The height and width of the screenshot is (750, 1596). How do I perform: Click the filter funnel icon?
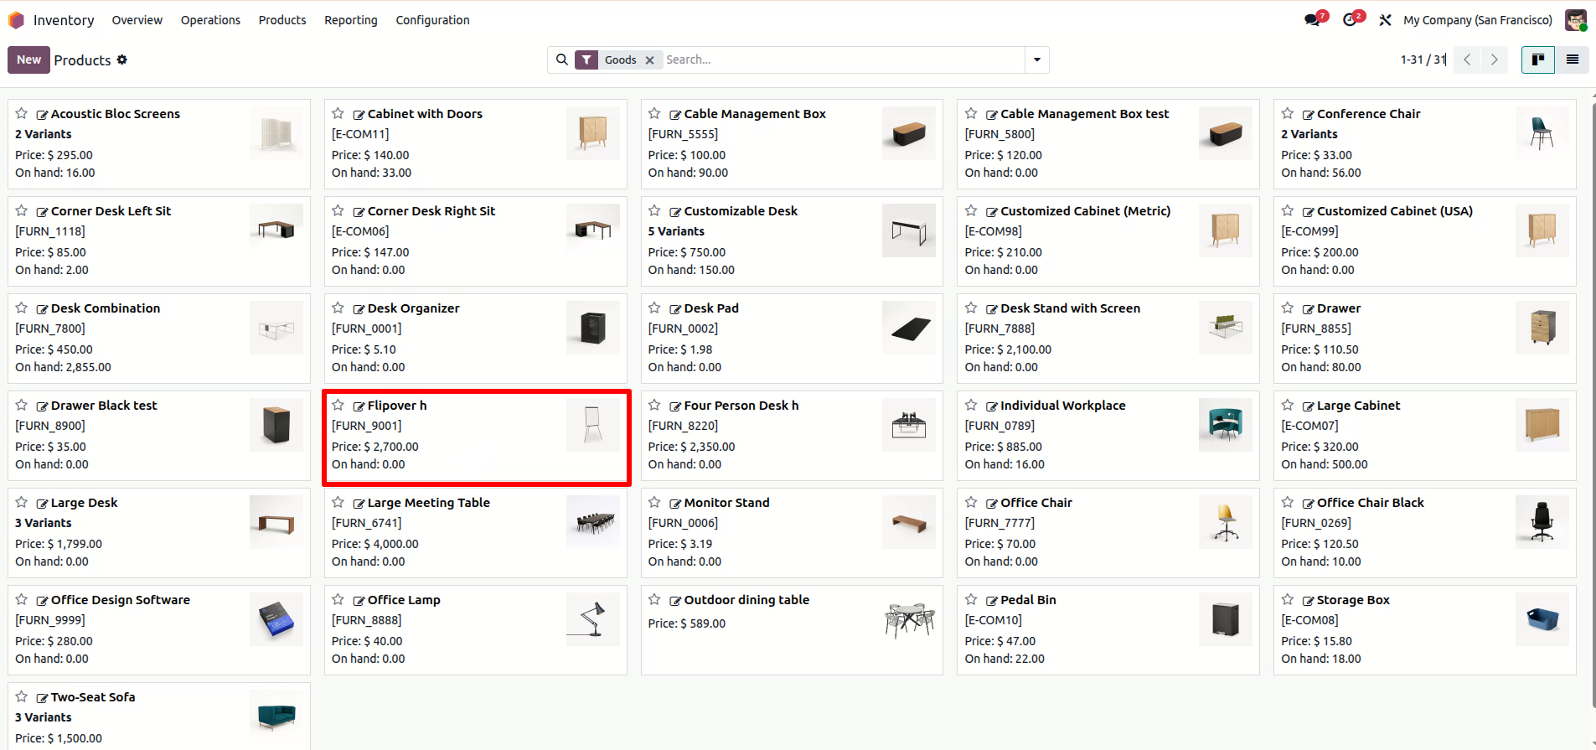coord(586,59)
